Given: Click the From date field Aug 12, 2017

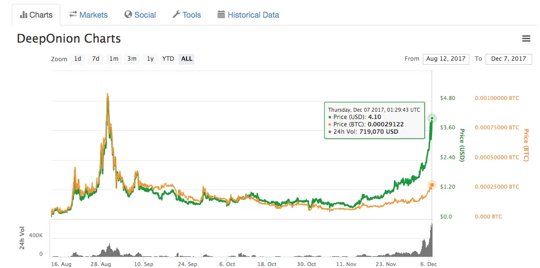Looking at the screenshot, I should pos(446,59).
